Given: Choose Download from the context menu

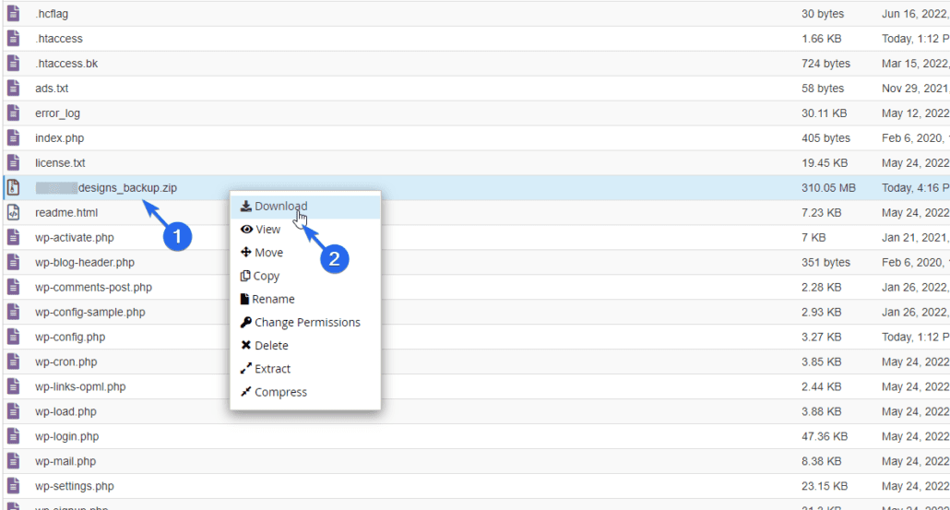Looking at the screenshot, I should 305,207.
